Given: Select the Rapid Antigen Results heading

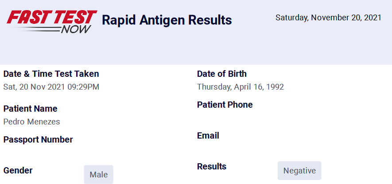Looking at the screenshot, I should coord(167,20).
